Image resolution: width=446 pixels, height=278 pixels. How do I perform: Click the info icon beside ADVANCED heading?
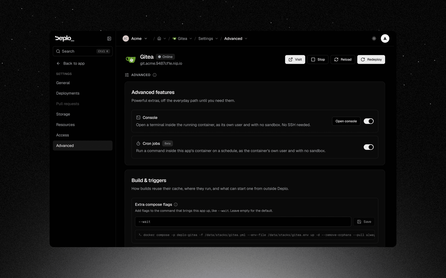(155, 75)
